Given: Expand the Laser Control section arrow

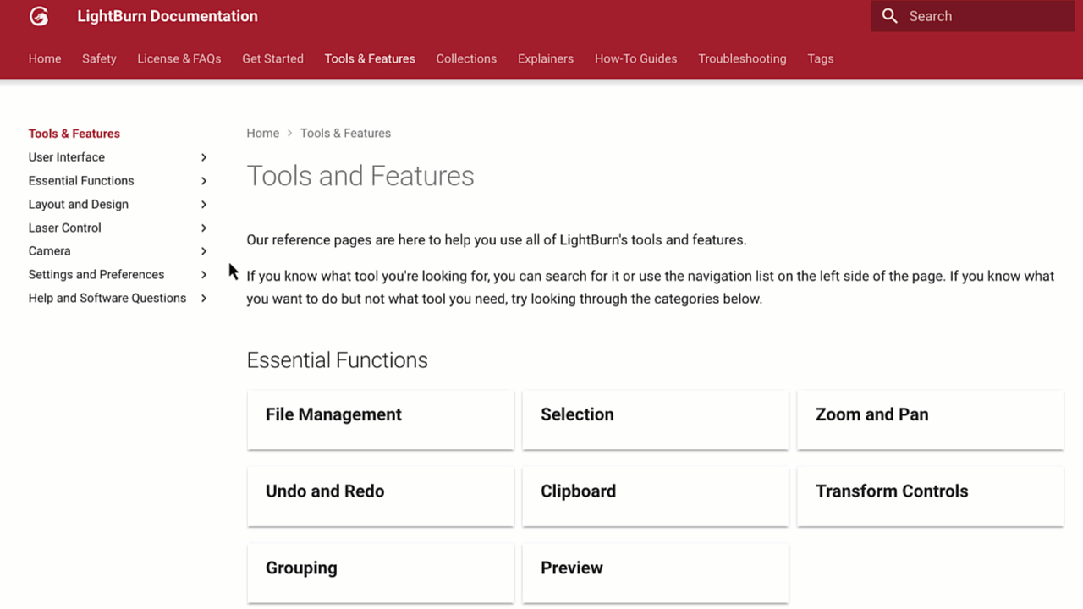Looking at the screenshot, I should coord(204,228).
